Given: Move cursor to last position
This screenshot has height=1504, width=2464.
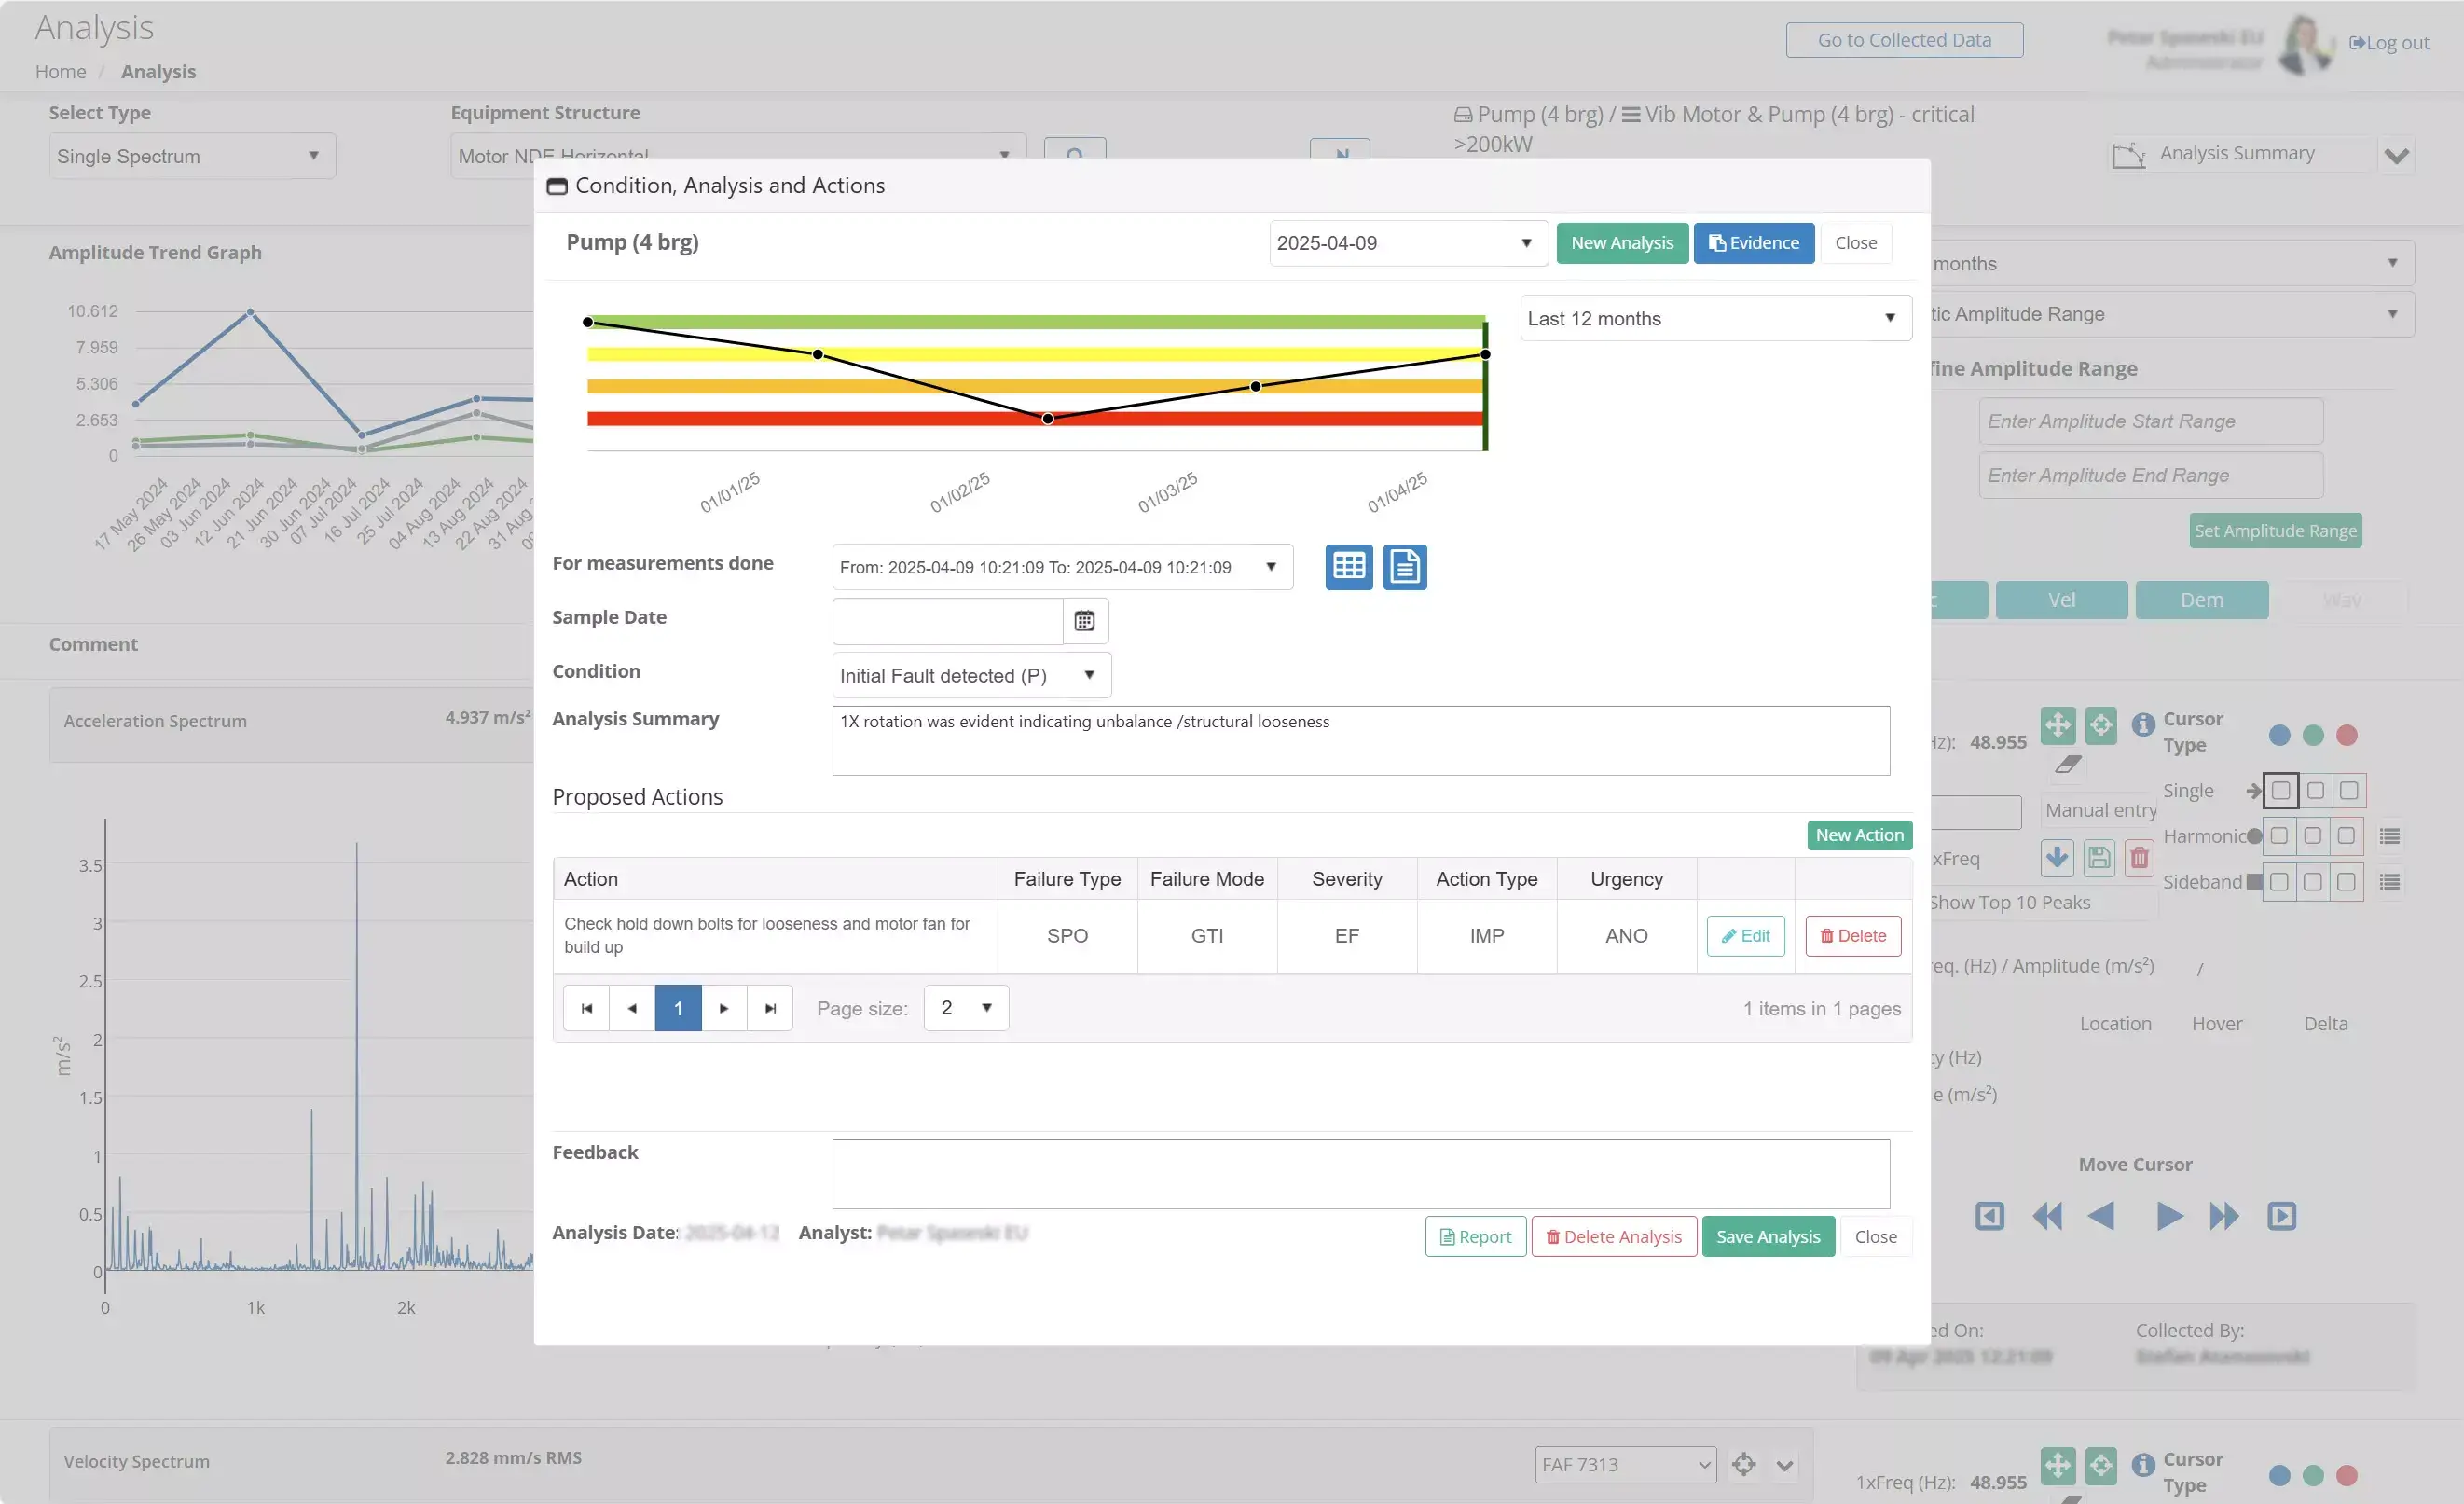Looking at the screenshot, I should pyautogui.click(x=2281, y=1216).
